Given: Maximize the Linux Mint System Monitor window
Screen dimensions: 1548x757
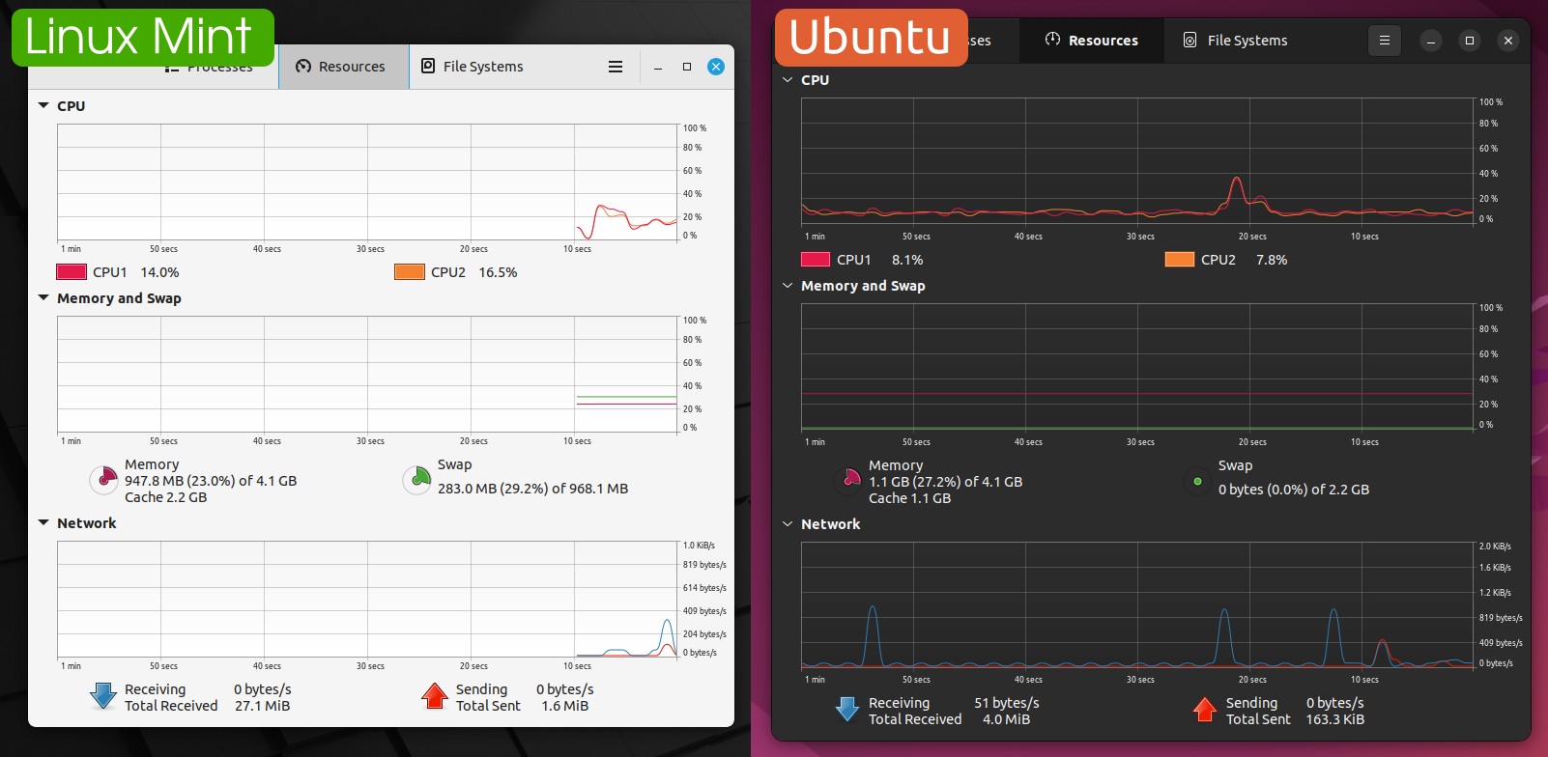Looking at the screenshot, I should pos(687,67).
